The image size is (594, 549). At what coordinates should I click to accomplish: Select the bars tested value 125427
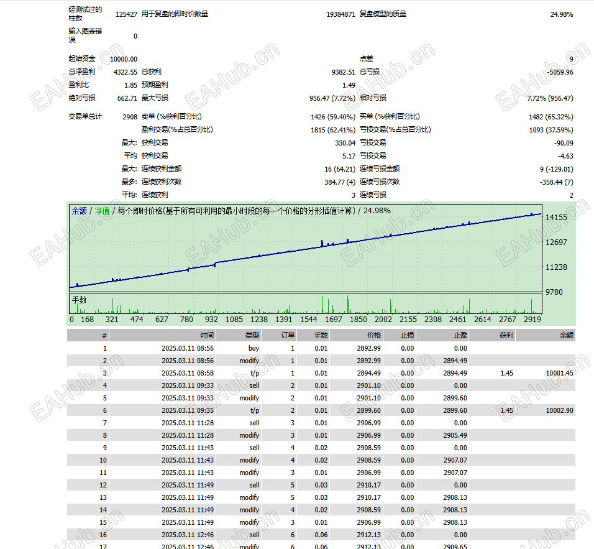(127, 14)
